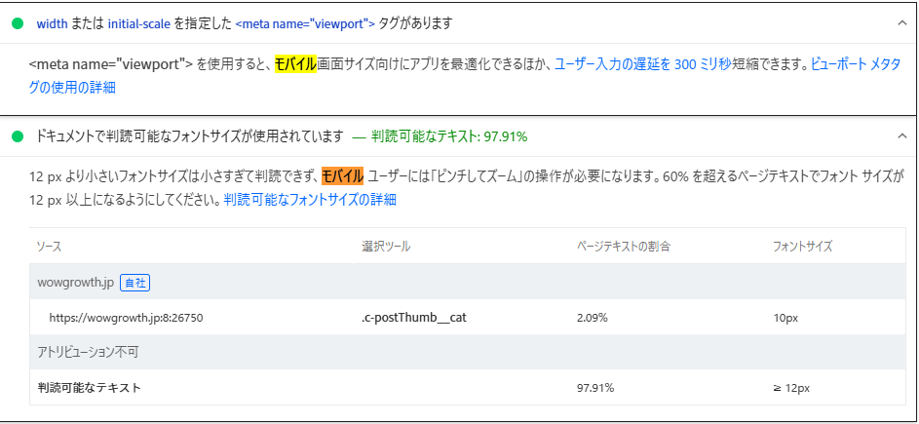Collapse the viewport meta tag audit chevron
This screenshot has width=919, height=424.
900,21
